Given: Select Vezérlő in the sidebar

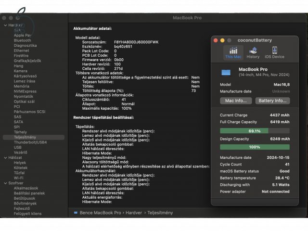Looking at the screenshot, I should pos(20,153).
